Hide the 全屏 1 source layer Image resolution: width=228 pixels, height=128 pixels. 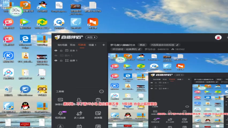coord(56,61)
